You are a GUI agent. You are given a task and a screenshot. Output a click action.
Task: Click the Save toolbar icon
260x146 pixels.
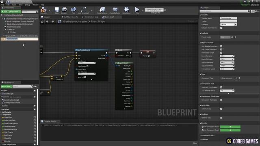pos(57,10)
